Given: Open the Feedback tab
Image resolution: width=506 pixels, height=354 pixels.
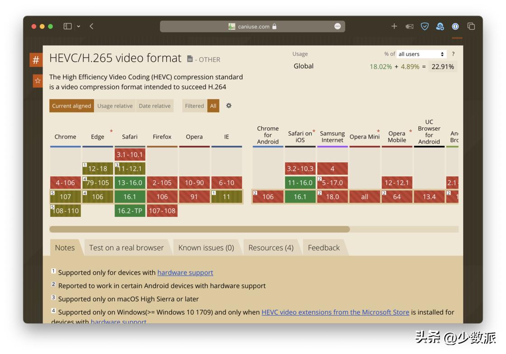Looking at the screenshot, I should click(323, 247).
